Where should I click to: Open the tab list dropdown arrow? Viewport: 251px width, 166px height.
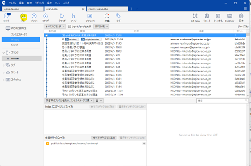(137, 9)
